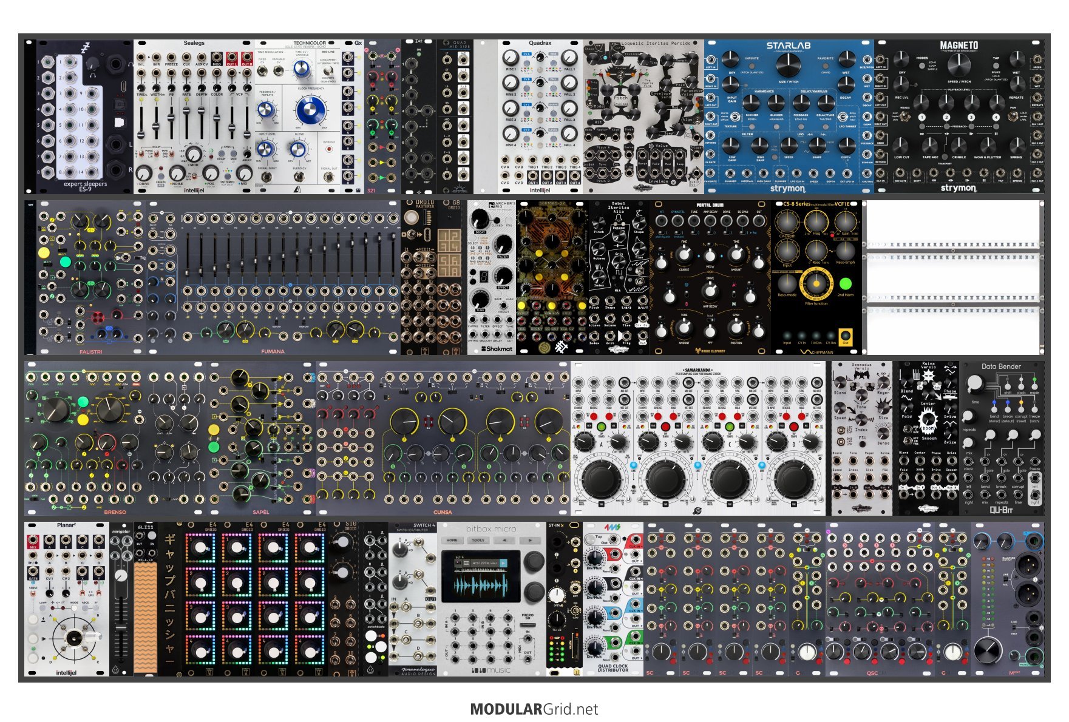This screenshot has width=1069, height=722.
Task: Flip Switch 4 channel D toggle switch
Action: tap(418, 656)
